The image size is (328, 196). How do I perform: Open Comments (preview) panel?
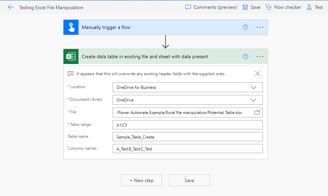[211, 7]
